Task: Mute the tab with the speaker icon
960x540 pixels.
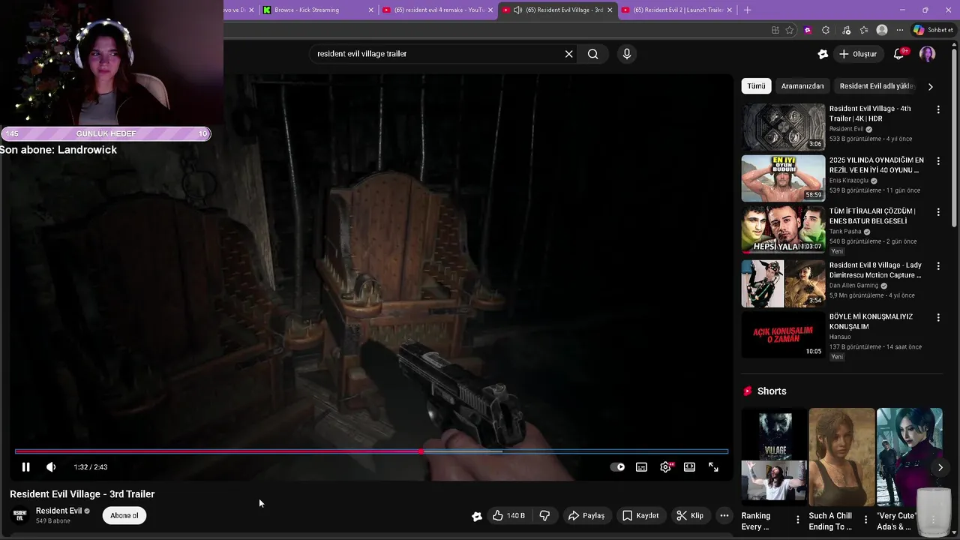Action: point(517,10)
